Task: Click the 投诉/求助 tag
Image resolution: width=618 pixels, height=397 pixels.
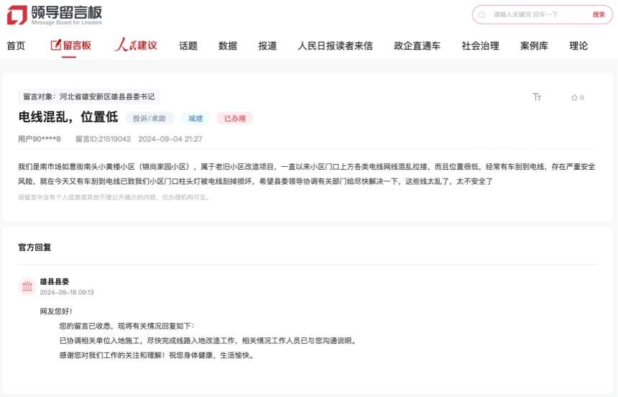Action: tap(149, 118)
